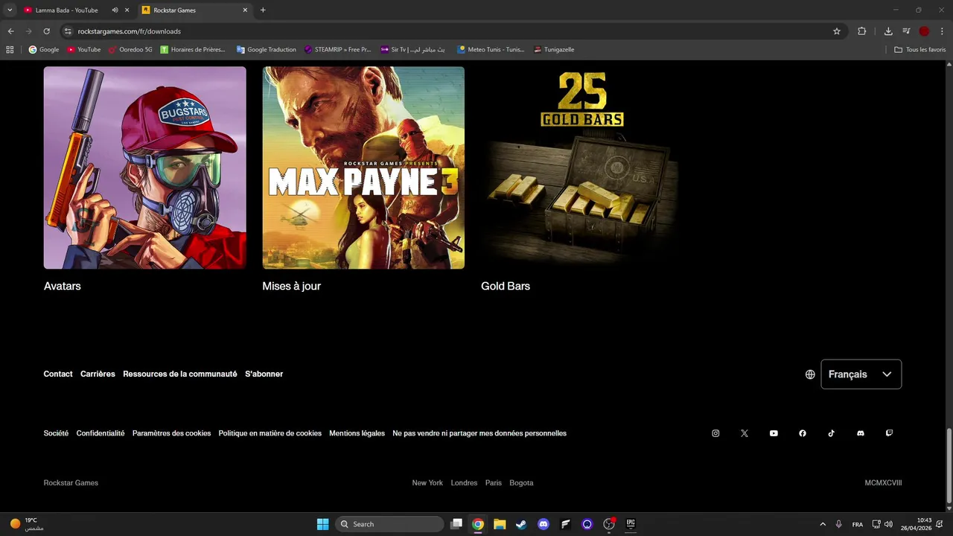Click the Avatars title link
Screen dimensions: 953x536
[63, 287]
